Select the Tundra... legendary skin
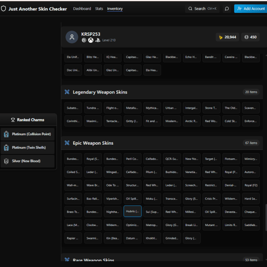The image size is (267, 267). point(93,108)
